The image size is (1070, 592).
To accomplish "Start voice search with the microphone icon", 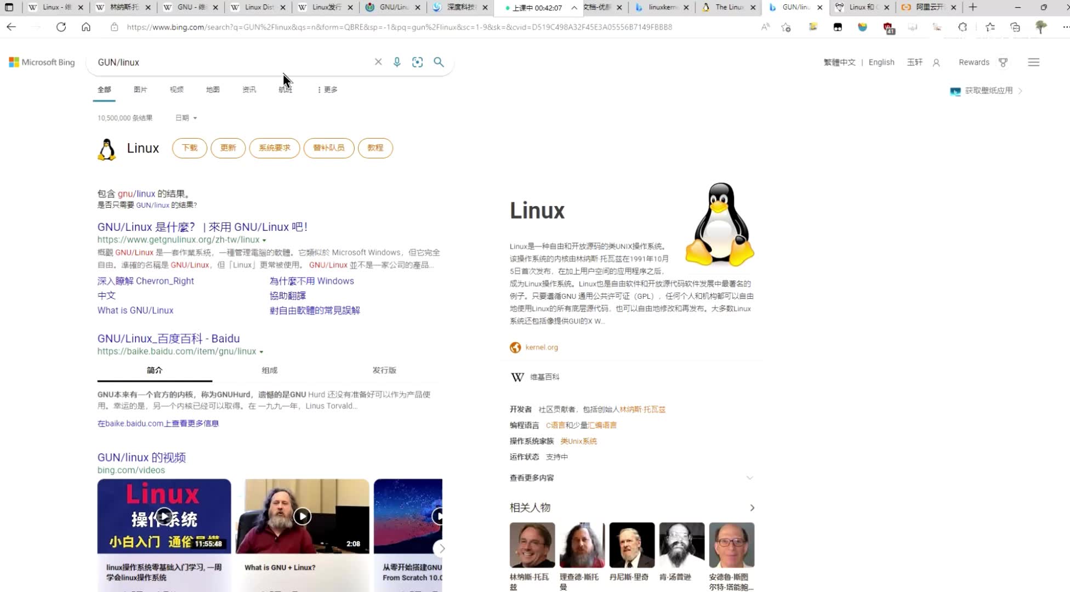I will coord(397,62).
